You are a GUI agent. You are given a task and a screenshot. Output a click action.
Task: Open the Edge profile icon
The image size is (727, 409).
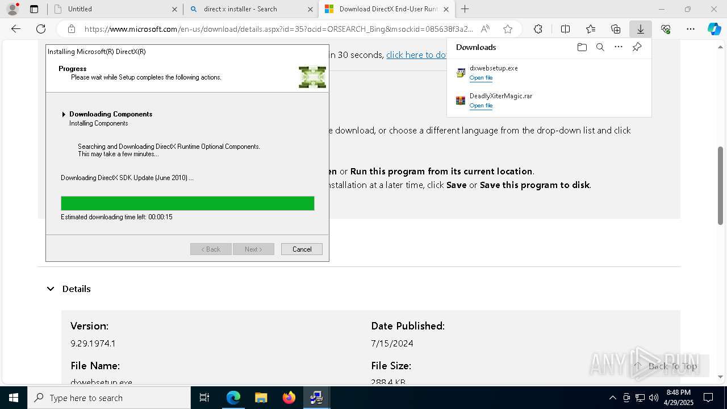(x=12, y=9)
